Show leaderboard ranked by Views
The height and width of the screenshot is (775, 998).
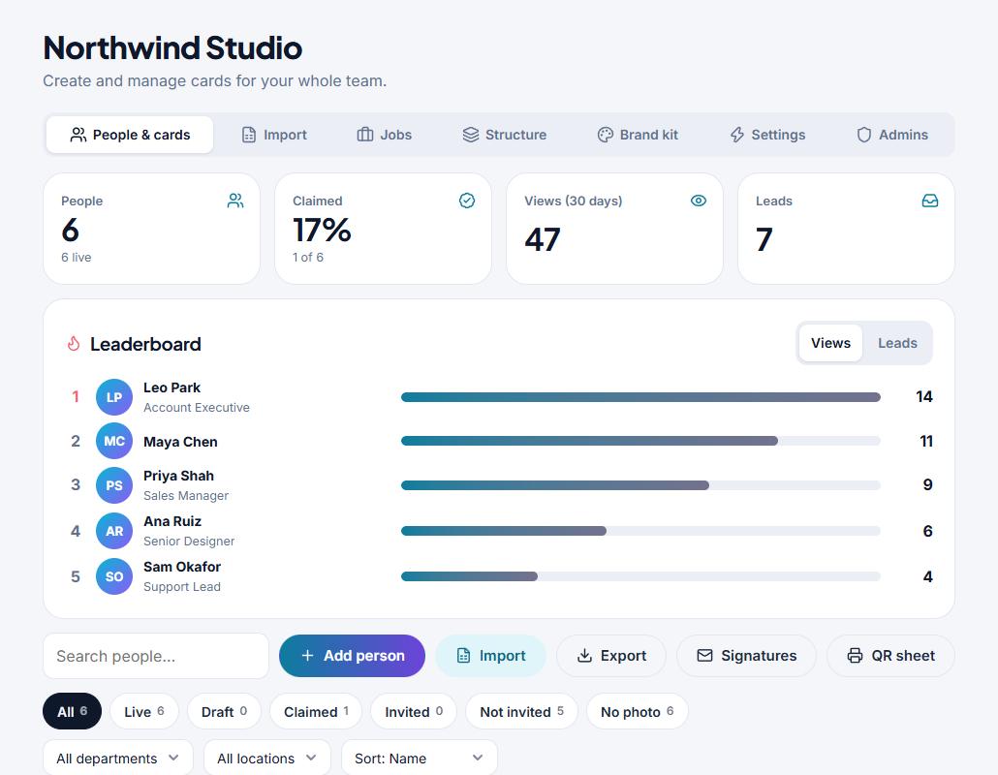(830, 343)
